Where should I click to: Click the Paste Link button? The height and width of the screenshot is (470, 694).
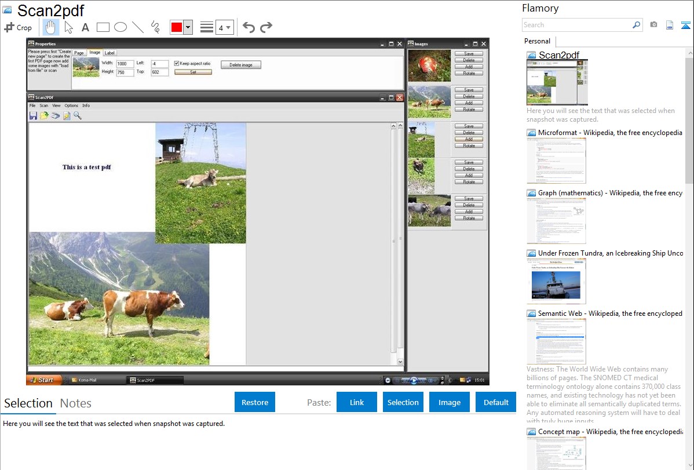pyautogui.click(x=357, y=402)
